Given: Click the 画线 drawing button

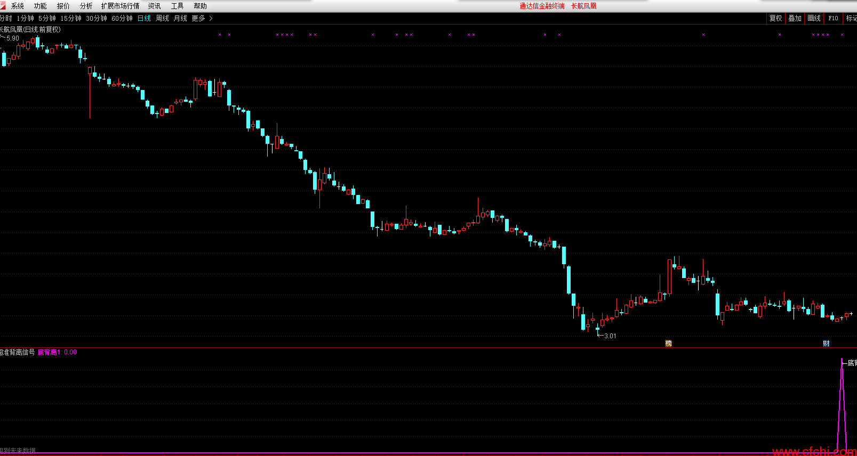Looking at the screenshot, I should 814,18.
